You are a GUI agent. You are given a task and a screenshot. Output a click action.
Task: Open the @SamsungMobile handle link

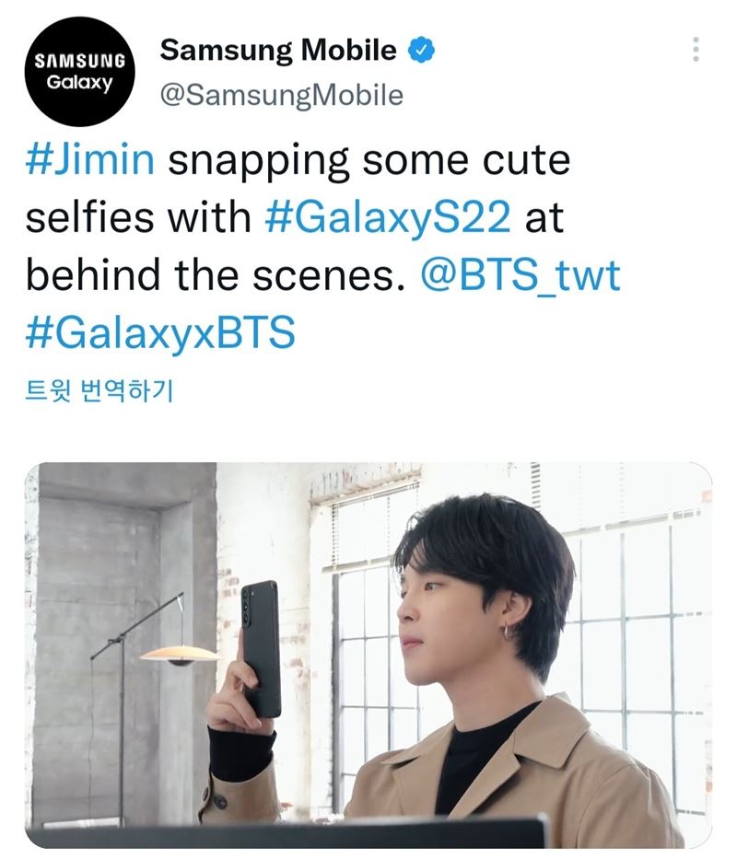pyautogui.click(x=281, y=96)
